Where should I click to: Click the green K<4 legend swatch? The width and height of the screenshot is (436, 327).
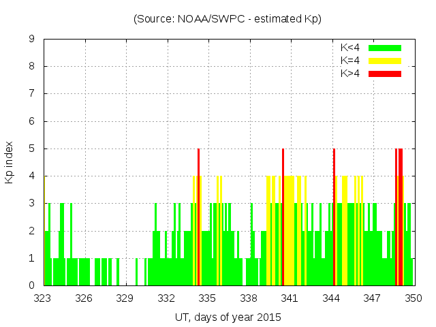[x=385, y=48]
